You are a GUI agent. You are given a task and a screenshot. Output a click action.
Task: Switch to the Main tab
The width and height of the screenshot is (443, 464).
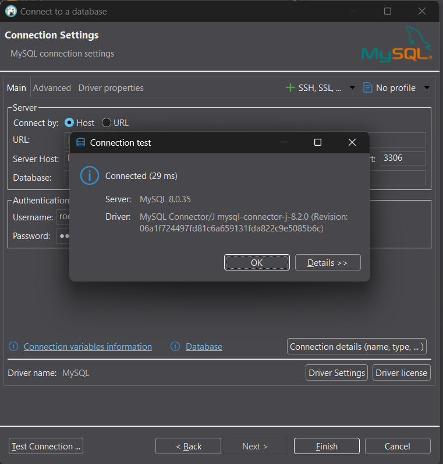click(x=16, y=87)
